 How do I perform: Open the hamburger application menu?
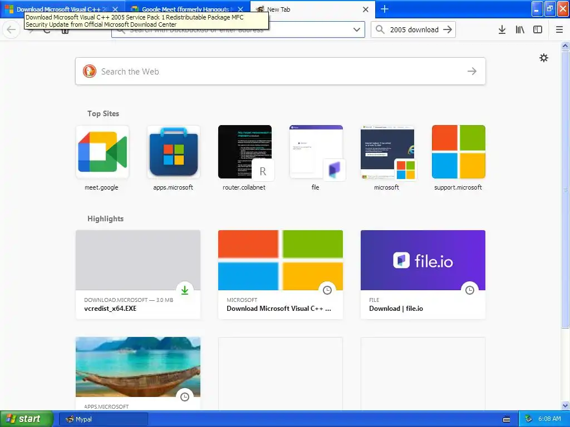pyautogui.click(x=559, y=30)
